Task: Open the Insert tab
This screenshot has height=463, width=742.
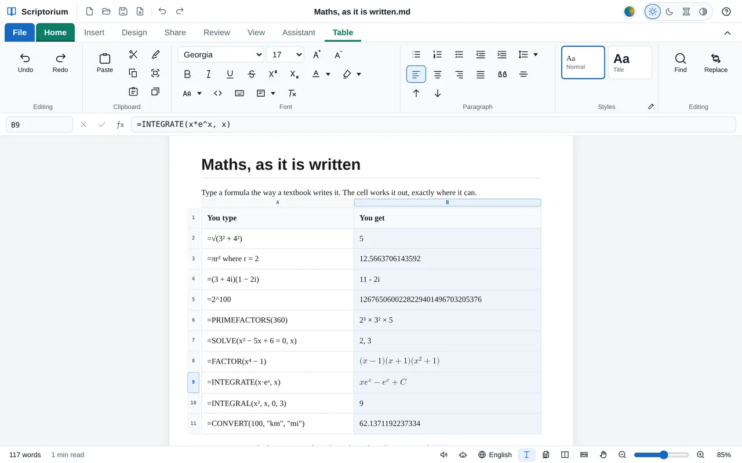Action: pyautogui.click(x=94, y=32)
